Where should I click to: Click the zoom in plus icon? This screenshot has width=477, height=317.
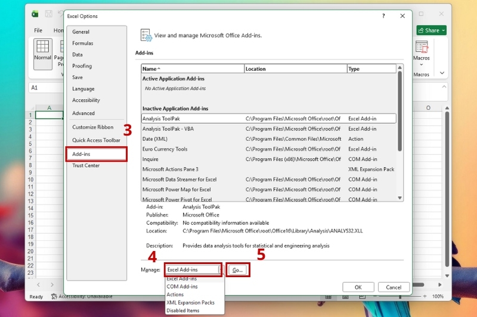point(425,296)
